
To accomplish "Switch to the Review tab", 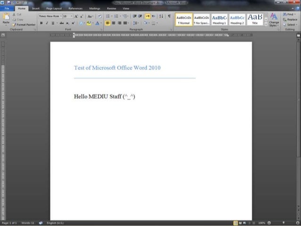I will tap(111, 8).
